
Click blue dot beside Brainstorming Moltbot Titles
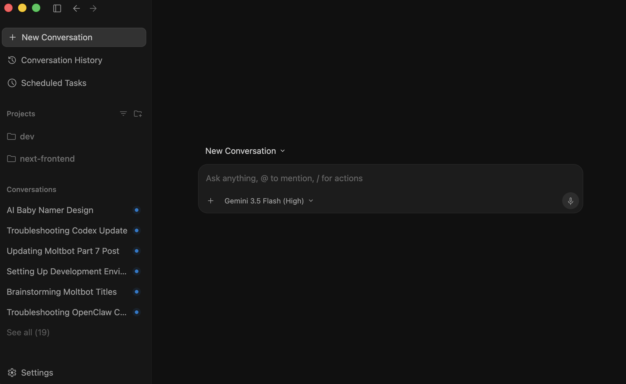[137, 292]
